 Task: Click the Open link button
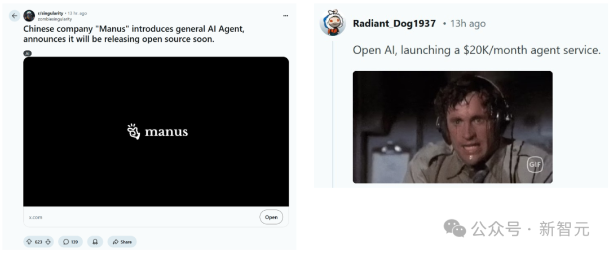click(x=271, y=217)
